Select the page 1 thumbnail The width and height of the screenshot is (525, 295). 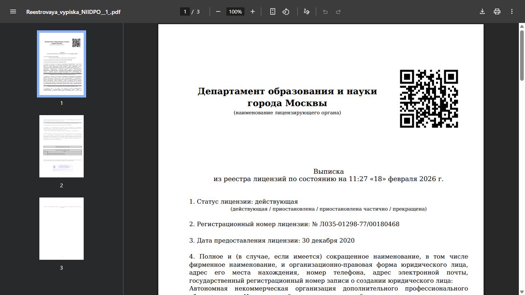[62, 64]
